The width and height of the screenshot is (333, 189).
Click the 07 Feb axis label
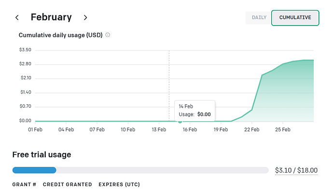point(97,129)
